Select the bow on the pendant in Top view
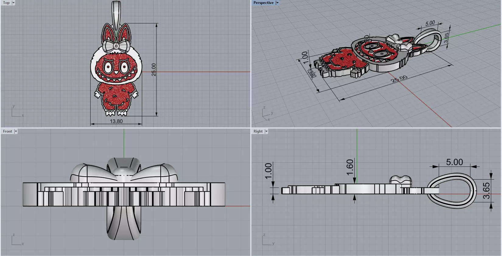The width and height of the screenshot is (502, 256). tap(116, 46)
